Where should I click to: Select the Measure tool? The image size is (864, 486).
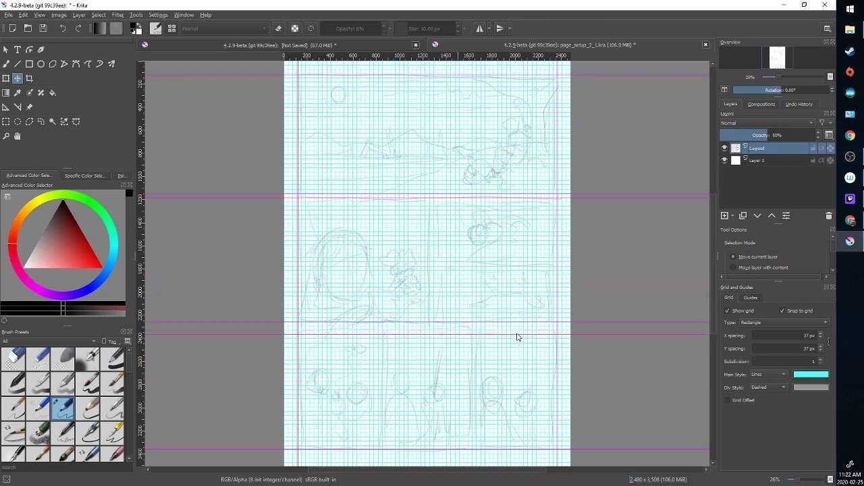18,107
